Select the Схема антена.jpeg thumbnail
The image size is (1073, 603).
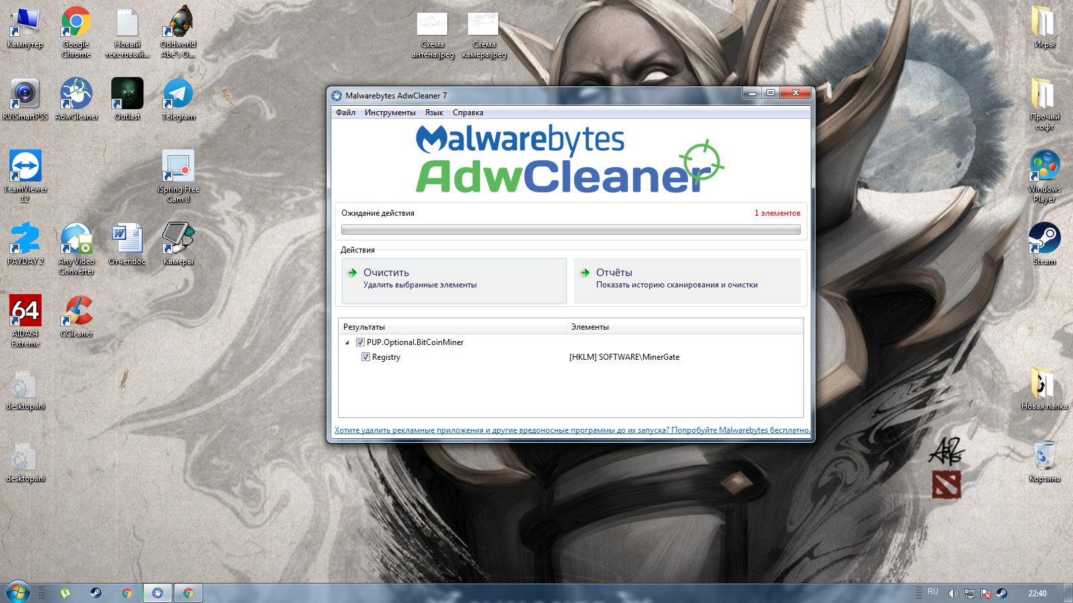pos(433,36)
